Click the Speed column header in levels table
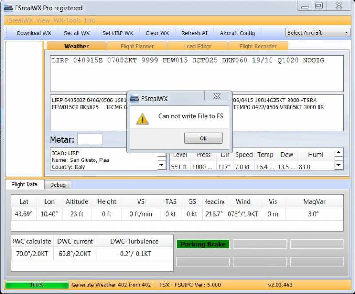355x294 pixels. tap(244, 155)
